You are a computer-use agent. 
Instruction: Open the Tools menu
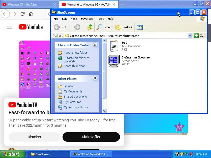(100, 19)
